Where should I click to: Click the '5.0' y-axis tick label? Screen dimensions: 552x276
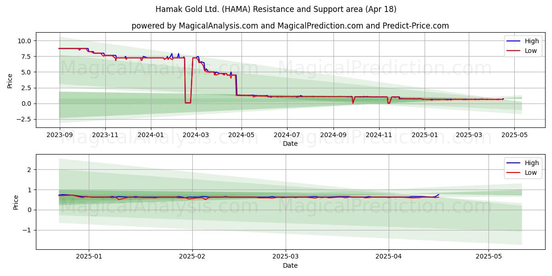coord(27,72)
